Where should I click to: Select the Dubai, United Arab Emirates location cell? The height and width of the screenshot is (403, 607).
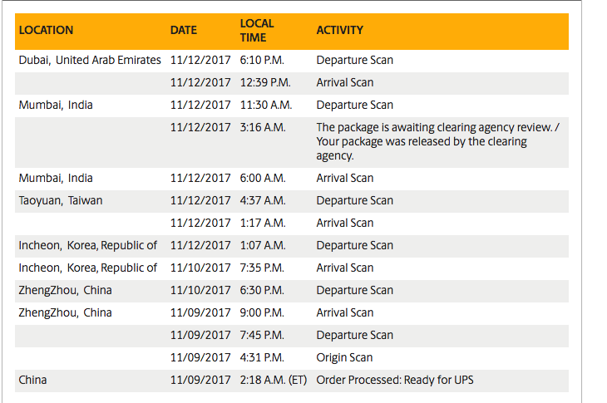click(90, 61)
